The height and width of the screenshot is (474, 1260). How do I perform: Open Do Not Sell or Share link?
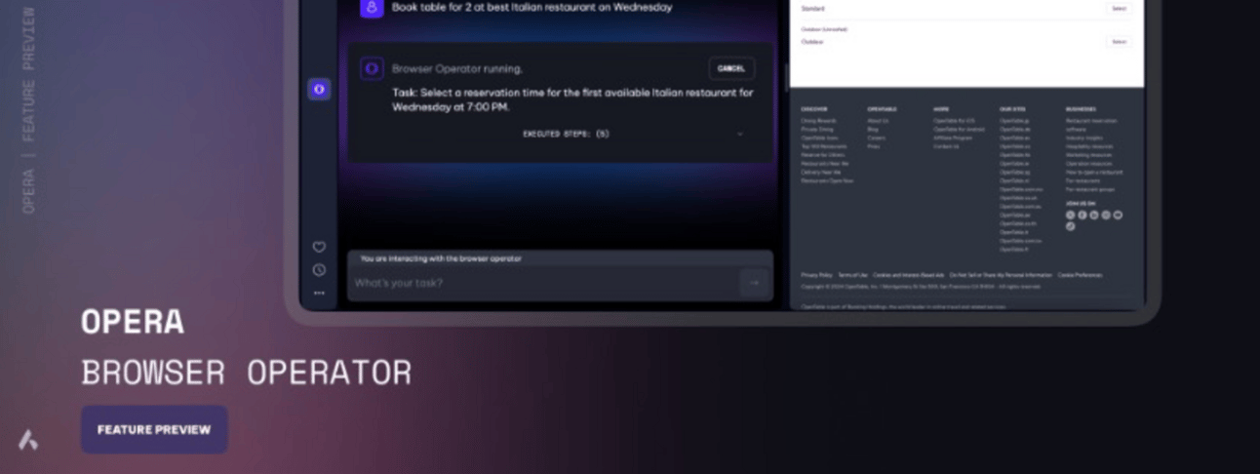point(1001,275)
